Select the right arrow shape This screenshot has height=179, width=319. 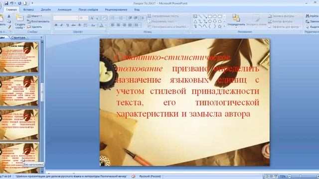[210, 21]
